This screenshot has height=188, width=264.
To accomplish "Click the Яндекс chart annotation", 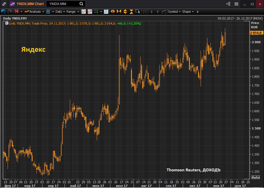I will (33, 49).
